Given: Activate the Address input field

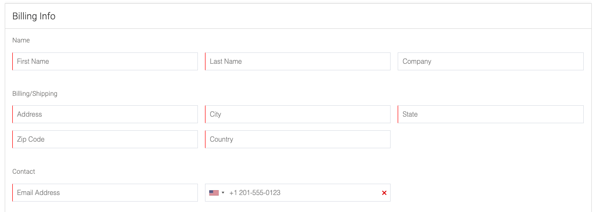Looking at the screenshot, I should [x=105, y=114].
